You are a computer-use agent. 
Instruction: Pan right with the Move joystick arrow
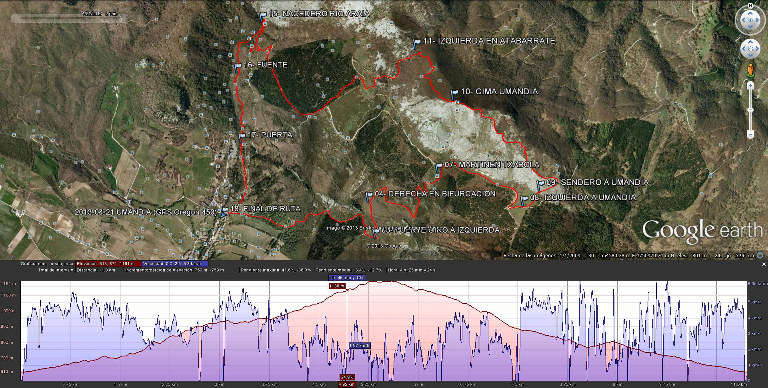point(758,49)
